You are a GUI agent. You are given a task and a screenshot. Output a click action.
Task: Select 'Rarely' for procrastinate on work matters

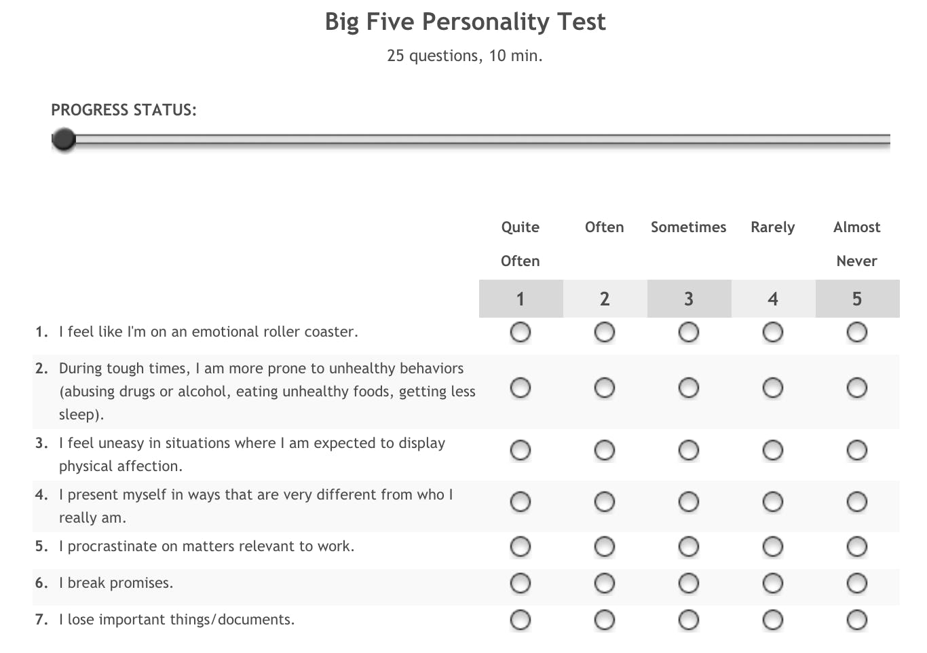point(773,547)
